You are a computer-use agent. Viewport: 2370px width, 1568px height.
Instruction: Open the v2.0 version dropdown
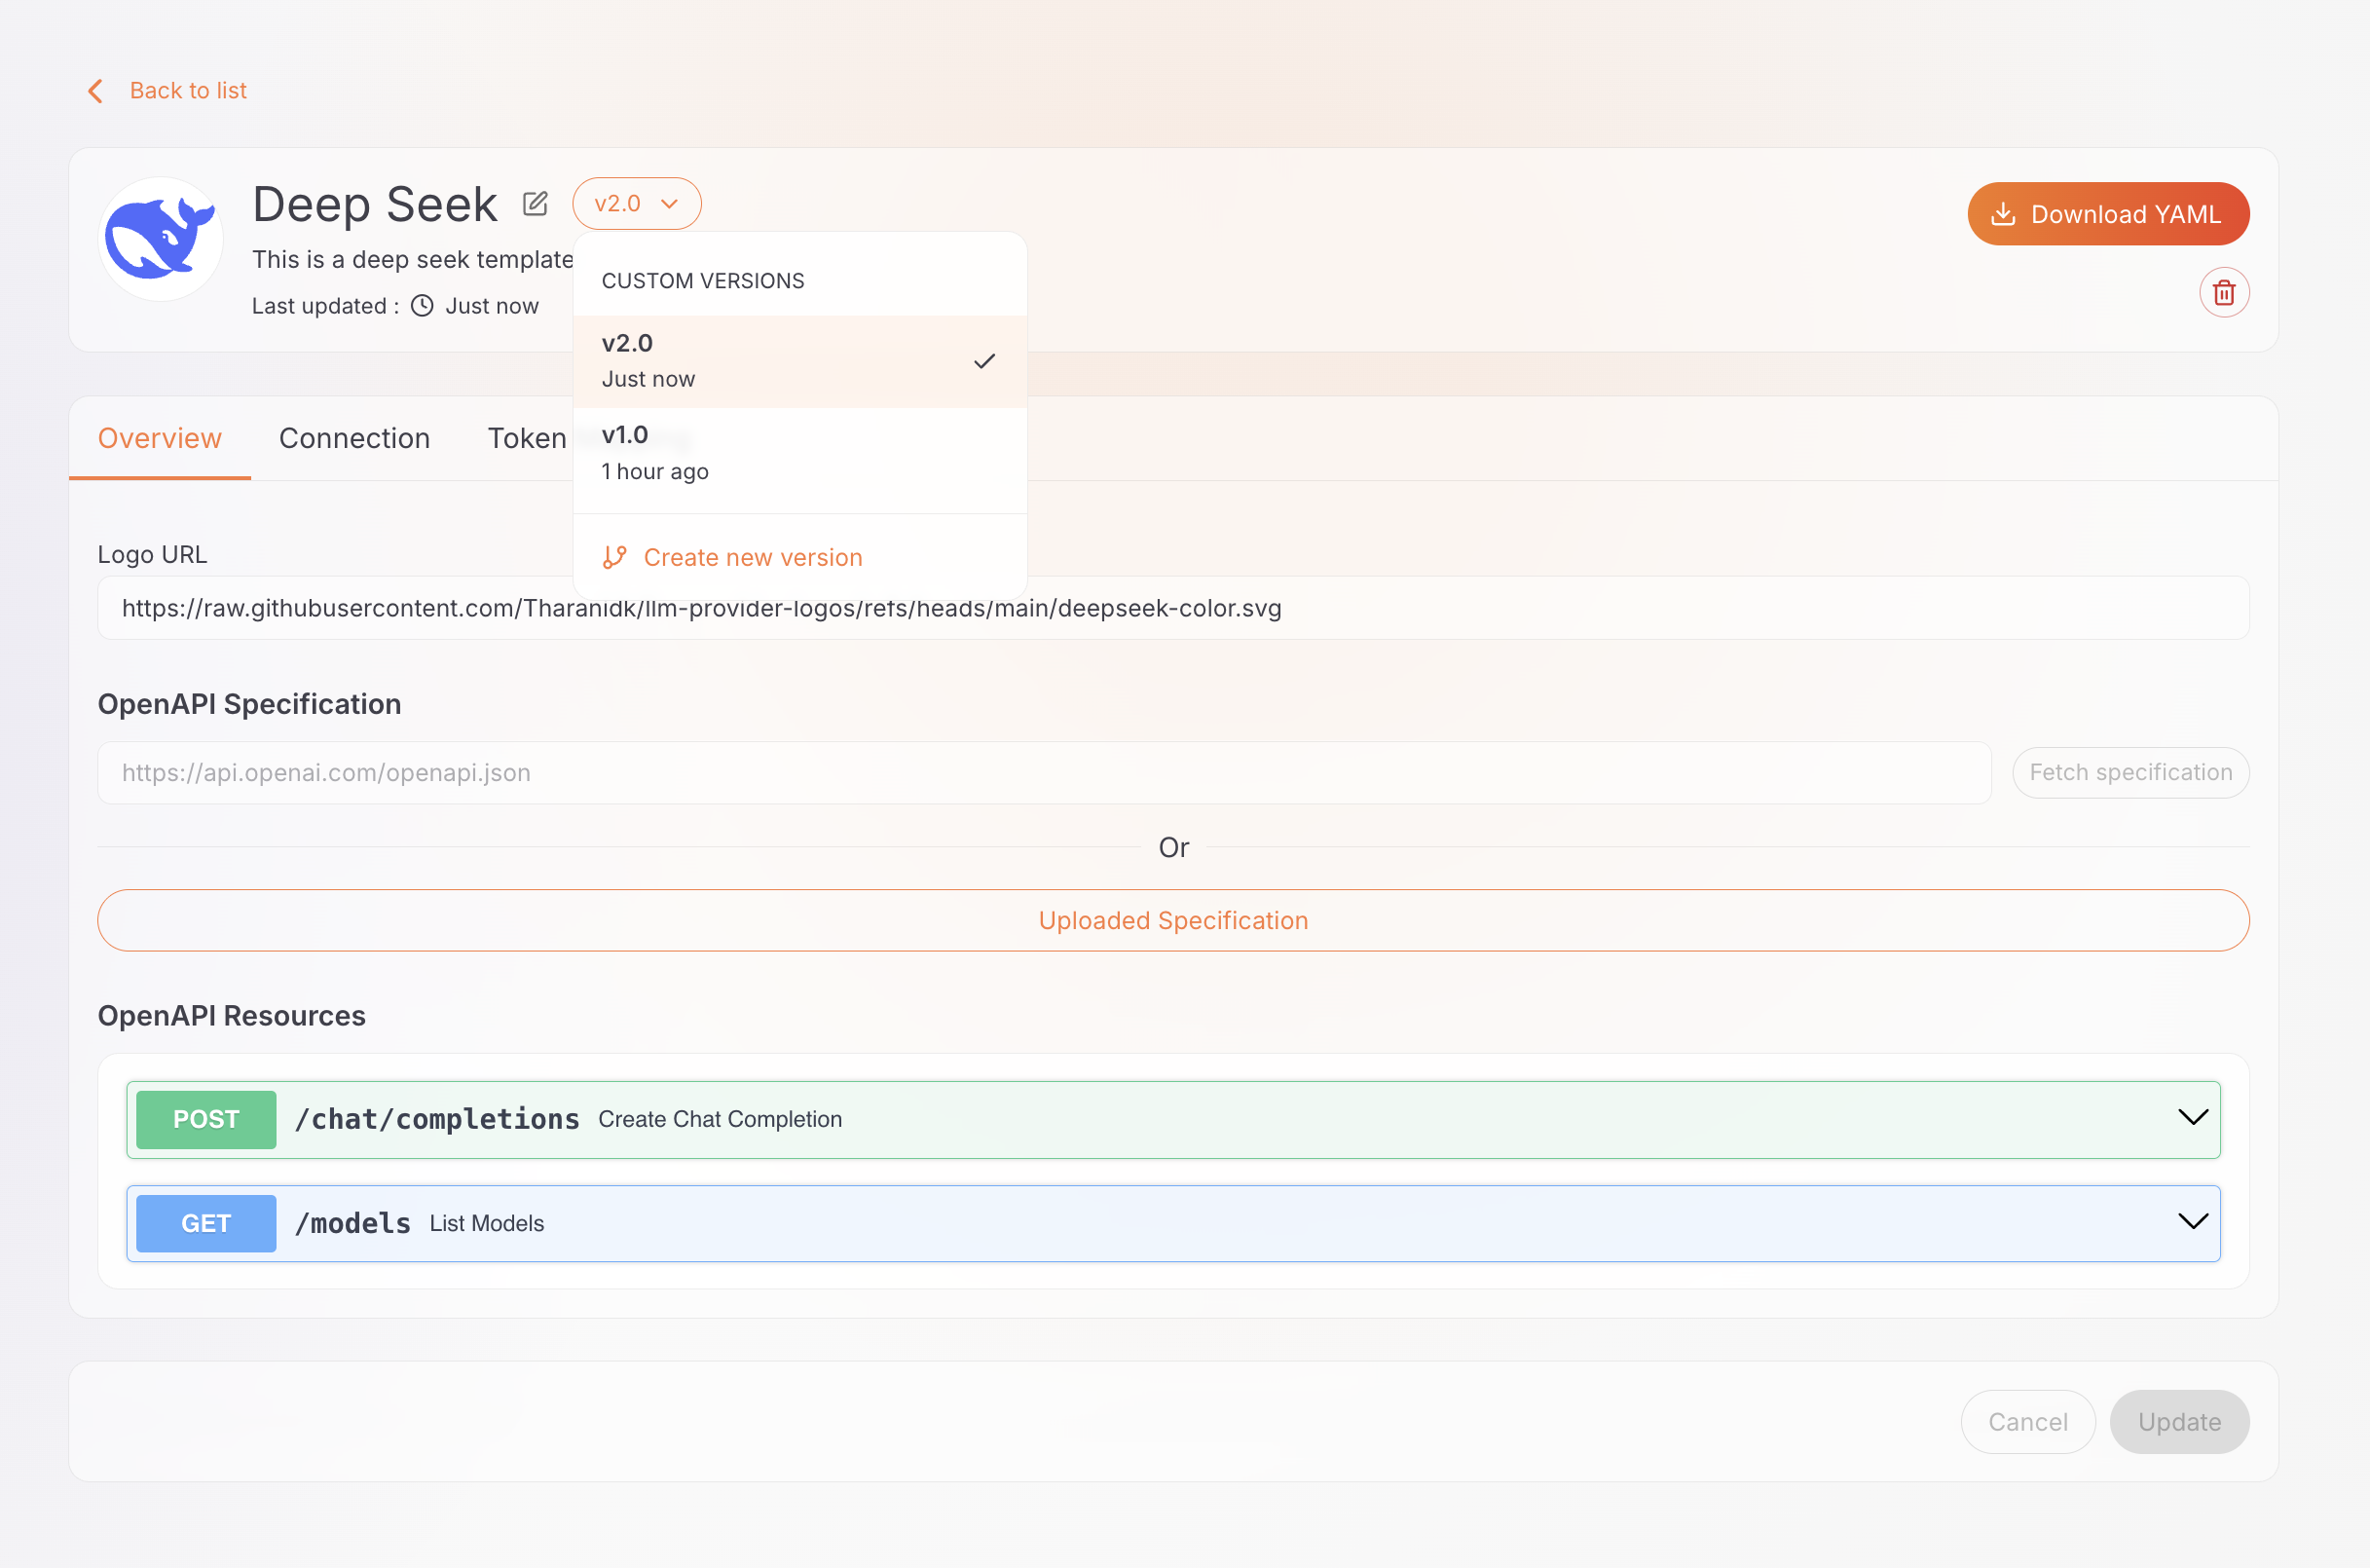click(x=637, y=203)
